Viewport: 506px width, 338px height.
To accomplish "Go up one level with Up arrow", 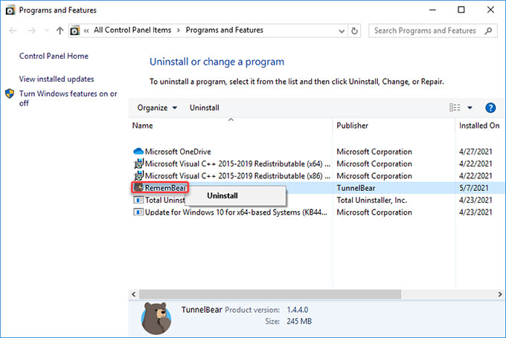I will click(60, 30).
